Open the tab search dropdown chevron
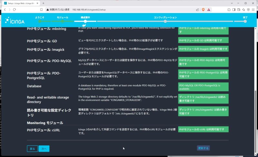Image resolution: width=258 pixels, height=157 pixels. 232,3
